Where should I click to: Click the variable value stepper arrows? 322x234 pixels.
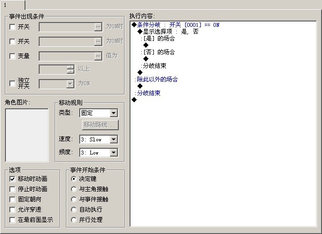tap(70, 69)
